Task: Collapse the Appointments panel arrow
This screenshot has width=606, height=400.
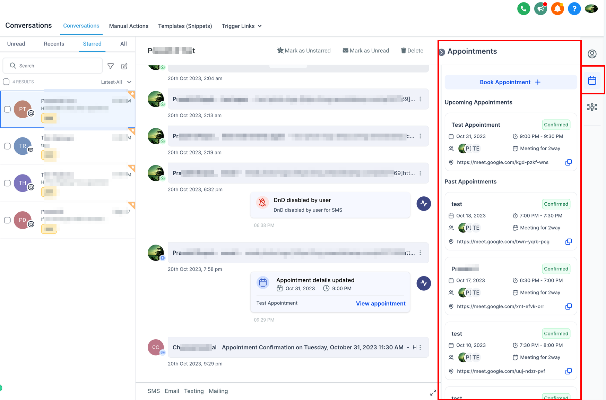Action: 442,52
